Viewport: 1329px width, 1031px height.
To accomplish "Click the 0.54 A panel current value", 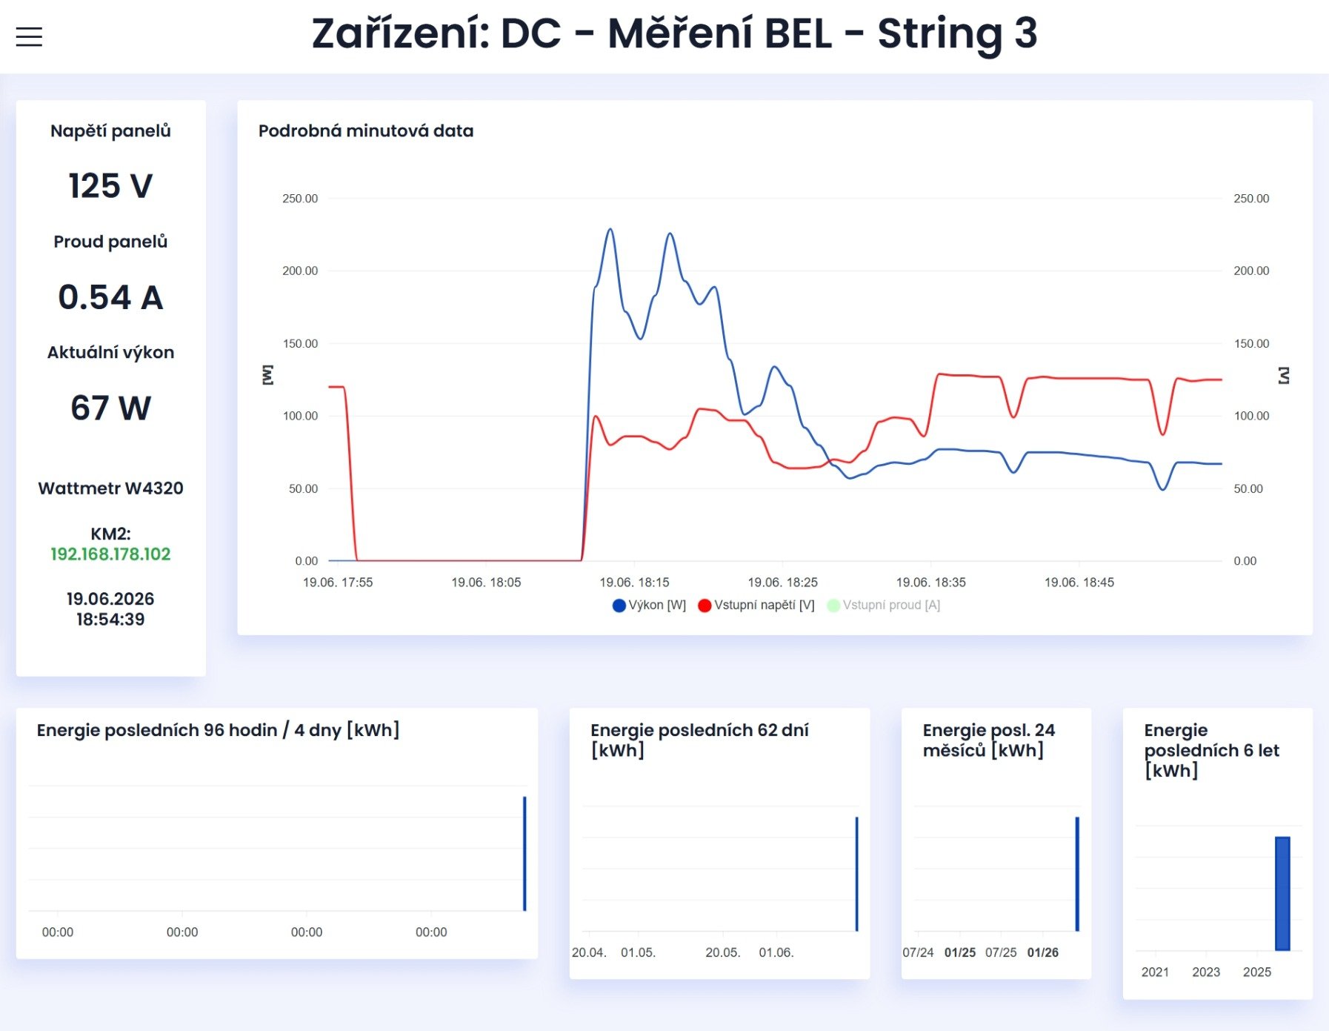I will click(110, 297).
